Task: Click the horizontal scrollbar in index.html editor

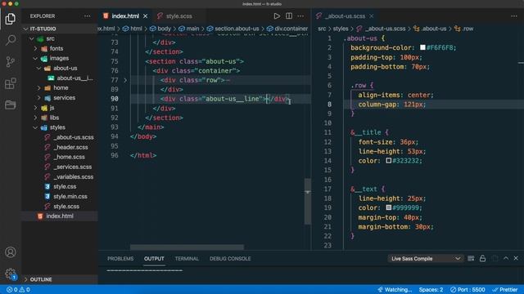Action: click(187, 247)
